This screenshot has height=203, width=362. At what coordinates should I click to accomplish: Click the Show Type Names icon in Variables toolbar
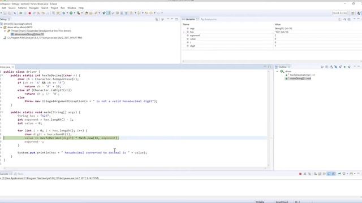pyautogui.click(x=340, y=19)
